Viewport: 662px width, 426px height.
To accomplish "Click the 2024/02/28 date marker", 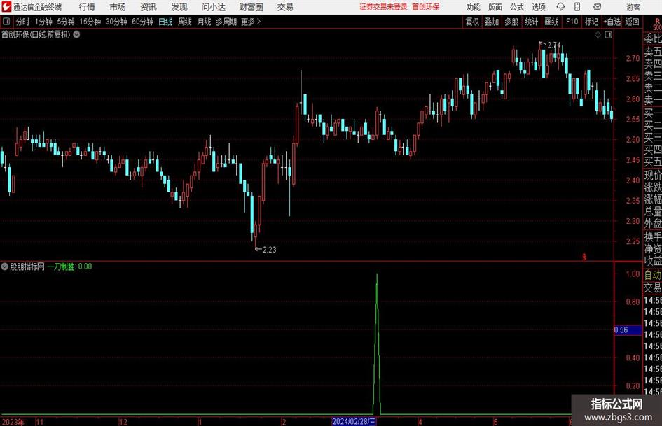I will (x=354, y=421).
